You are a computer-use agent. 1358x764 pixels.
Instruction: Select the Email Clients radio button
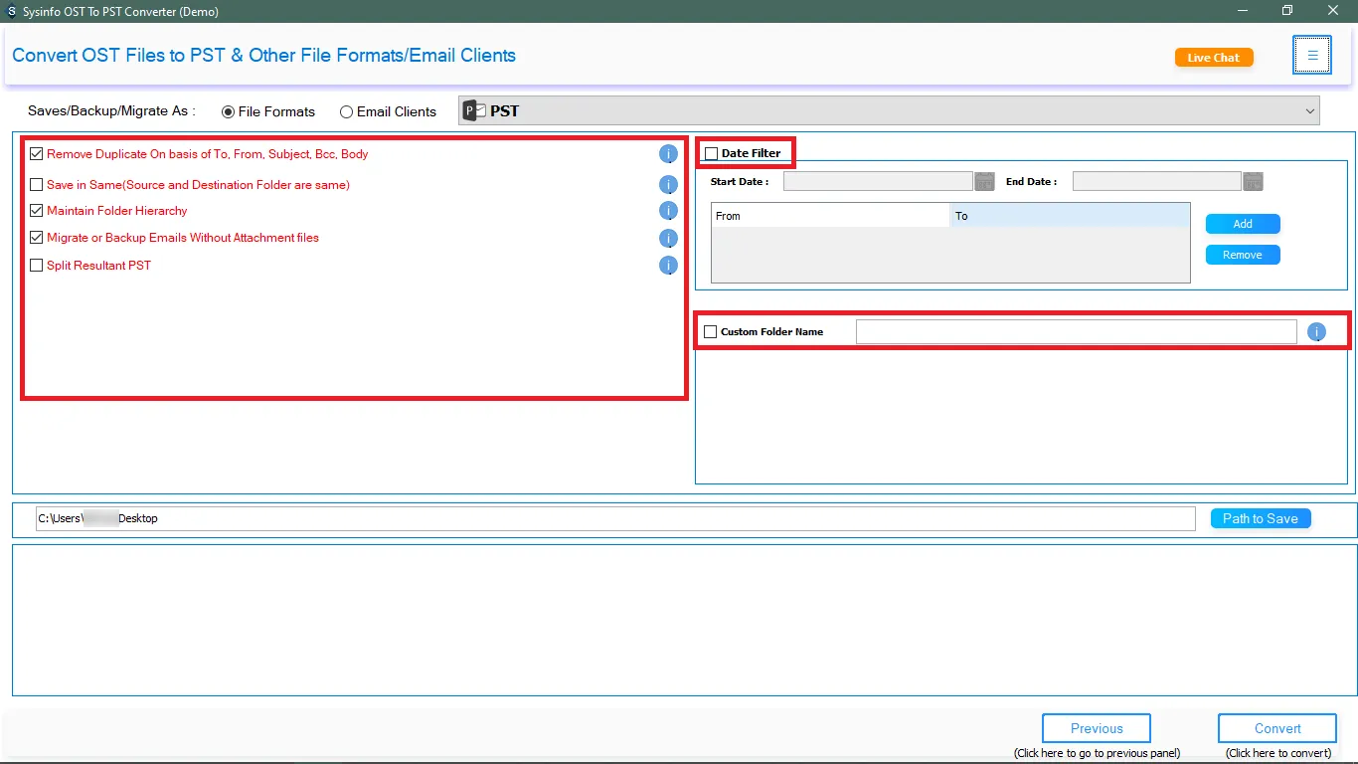pos(346,111)
